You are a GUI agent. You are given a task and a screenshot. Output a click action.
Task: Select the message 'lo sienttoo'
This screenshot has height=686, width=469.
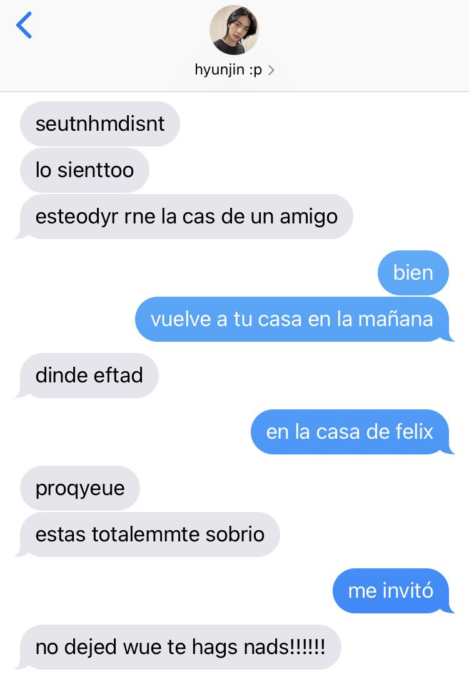(85, 170)
